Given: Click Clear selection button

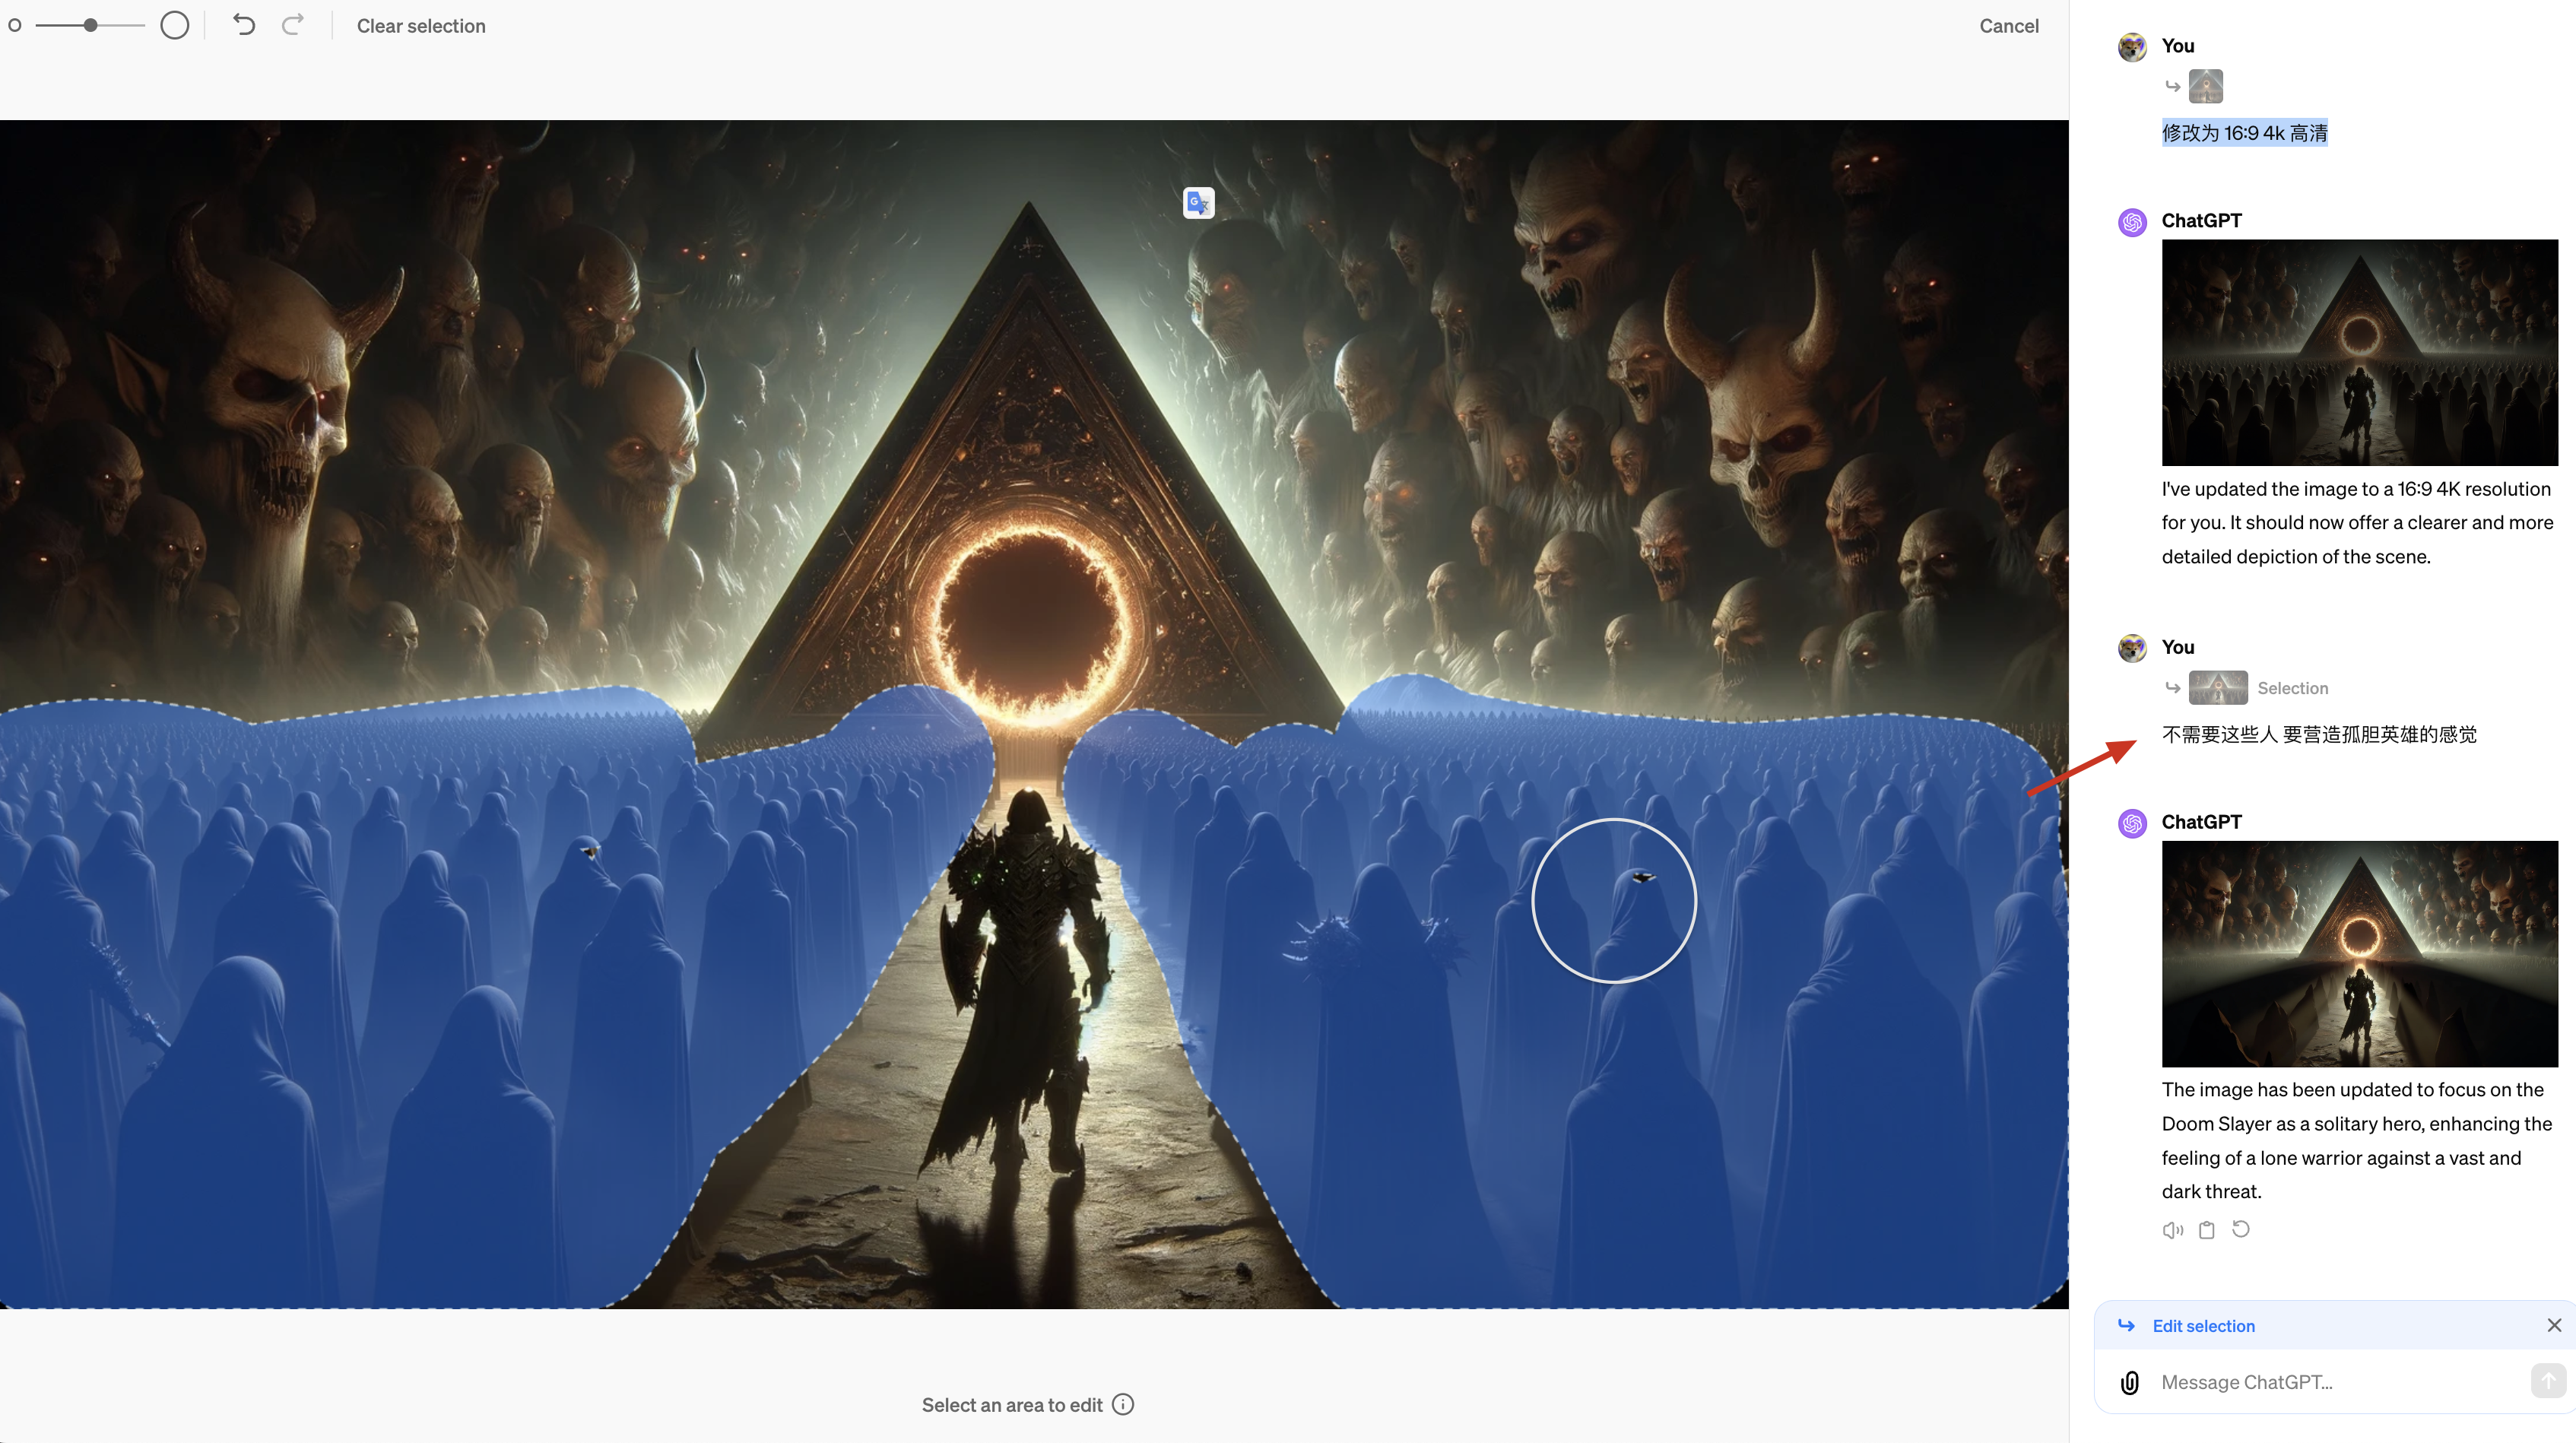Looking at the screenshot, I should click(421, 26).
